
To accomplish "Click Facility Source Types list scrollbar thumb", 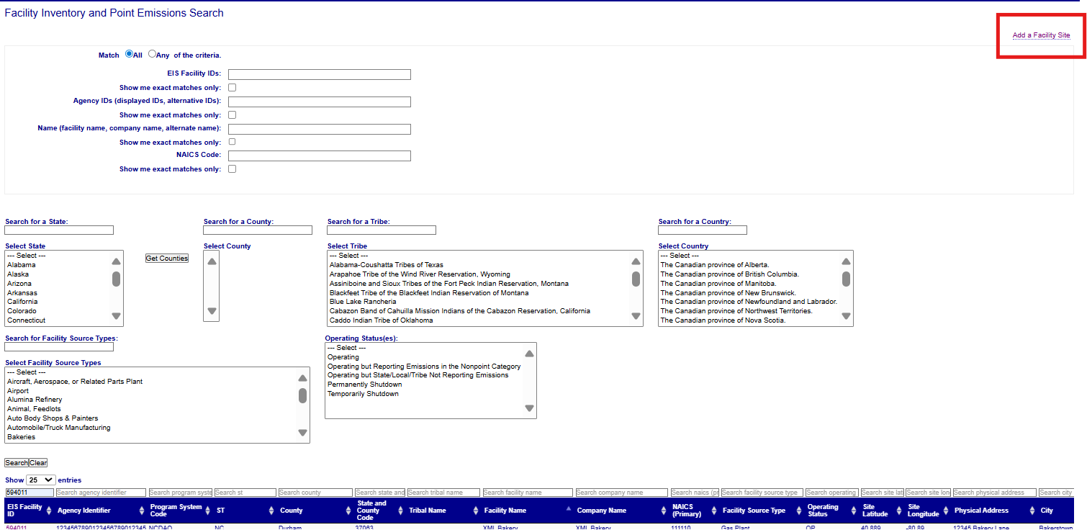I will 302,395.
